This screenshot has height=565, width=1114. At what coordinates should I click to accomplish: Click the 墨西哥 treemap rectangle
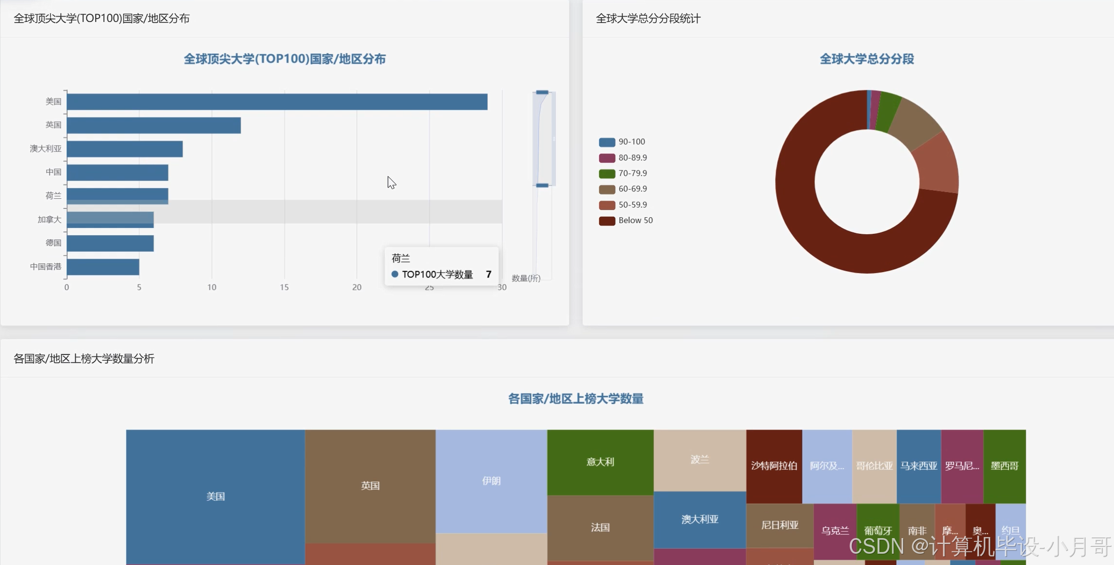[1004, 465]
